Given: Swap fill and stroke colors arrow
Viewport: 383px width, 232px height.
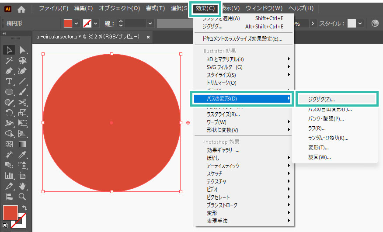Looking at the screenshot, I should [24, 208].
